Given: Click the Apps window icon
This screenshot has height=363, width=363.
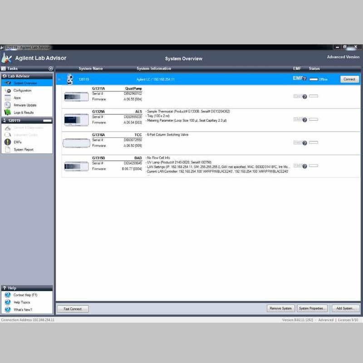Looking at the screenshot, I should (8, 98).
